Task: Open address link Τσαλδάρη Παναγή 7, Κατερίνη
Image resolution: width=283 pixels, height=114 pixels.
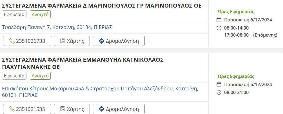Action: pyautogui.click(x=57, y=27)
